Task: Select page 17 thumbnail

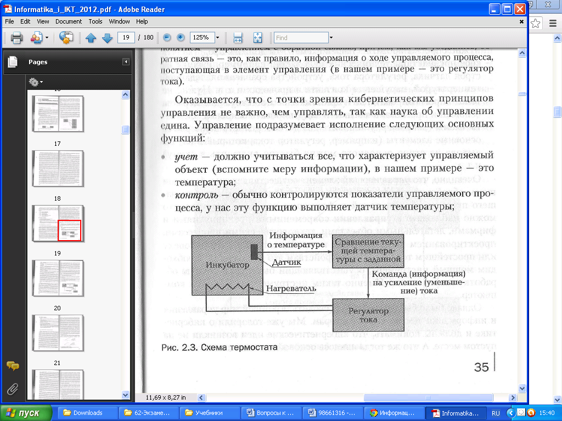Action: [x=58, y=114]
